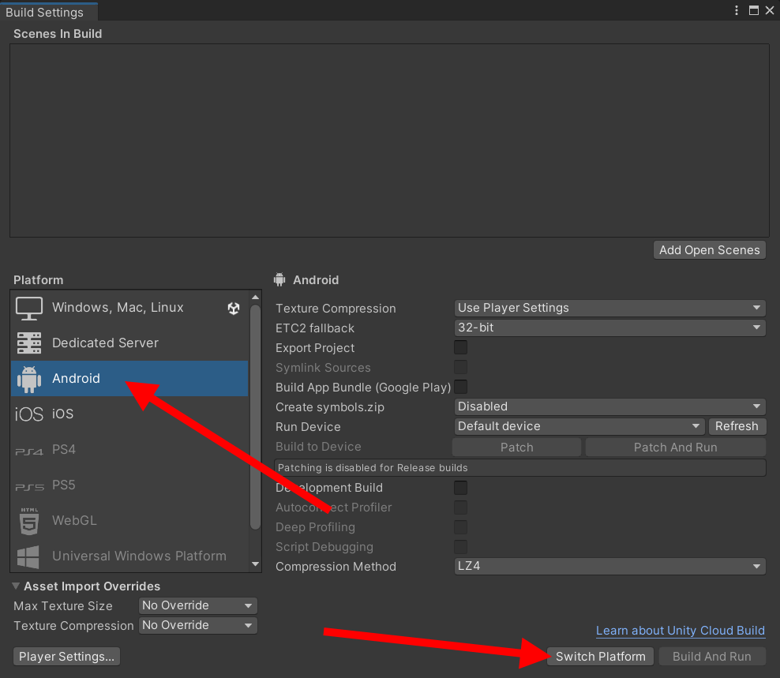Select the PS4 platform

(x=129, y=450)
